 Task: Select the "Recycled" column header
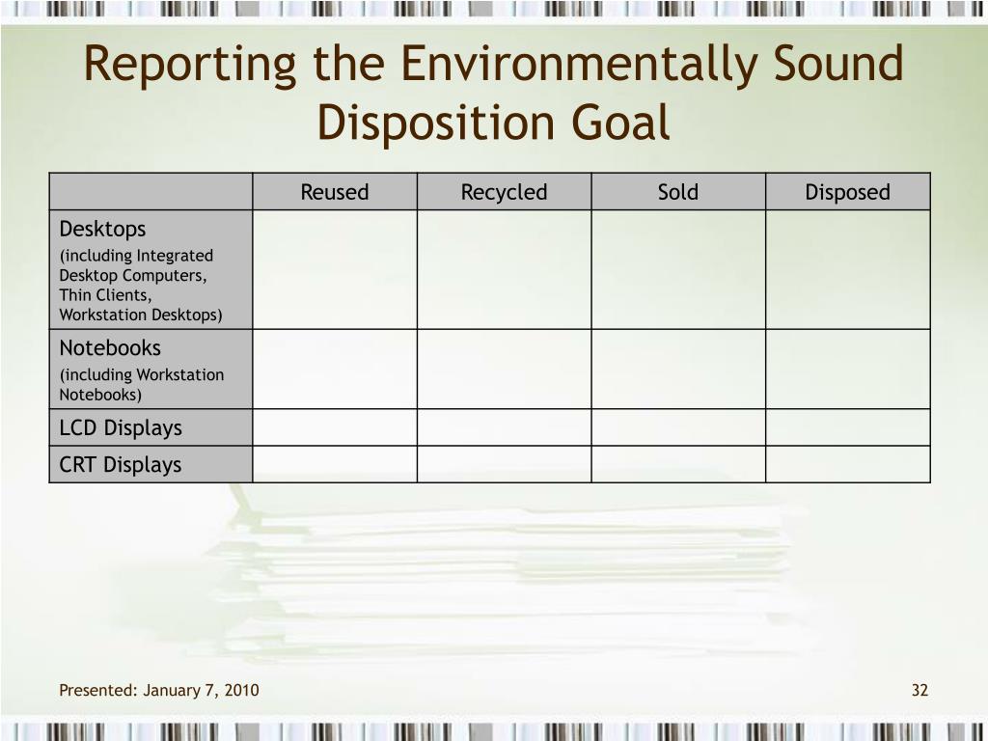[504, 192]
